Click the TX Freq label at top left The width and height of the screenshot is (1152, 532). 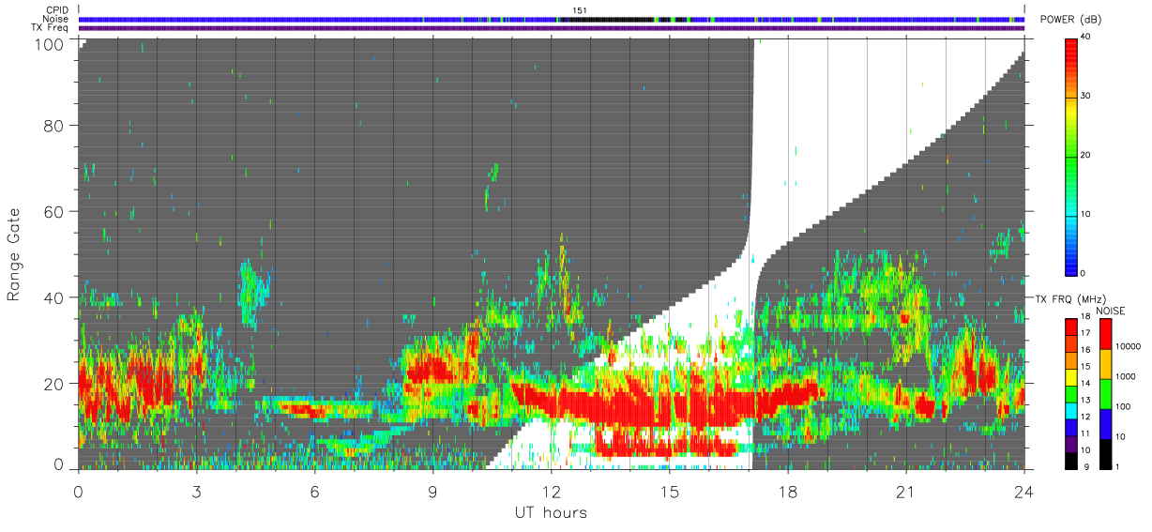point(50,27)
